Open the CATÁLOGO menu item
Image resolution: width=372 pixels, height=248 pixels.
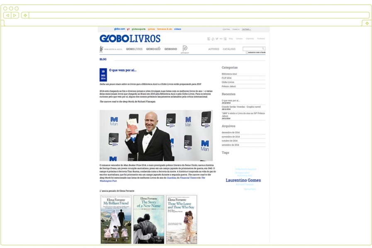click(x=229, y=49)
